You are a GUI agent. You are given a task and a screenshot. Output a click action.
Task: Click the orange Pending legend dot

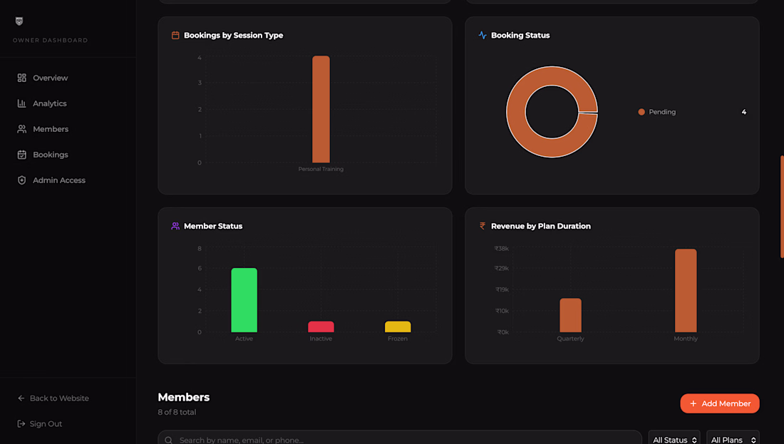coord(641,112)
